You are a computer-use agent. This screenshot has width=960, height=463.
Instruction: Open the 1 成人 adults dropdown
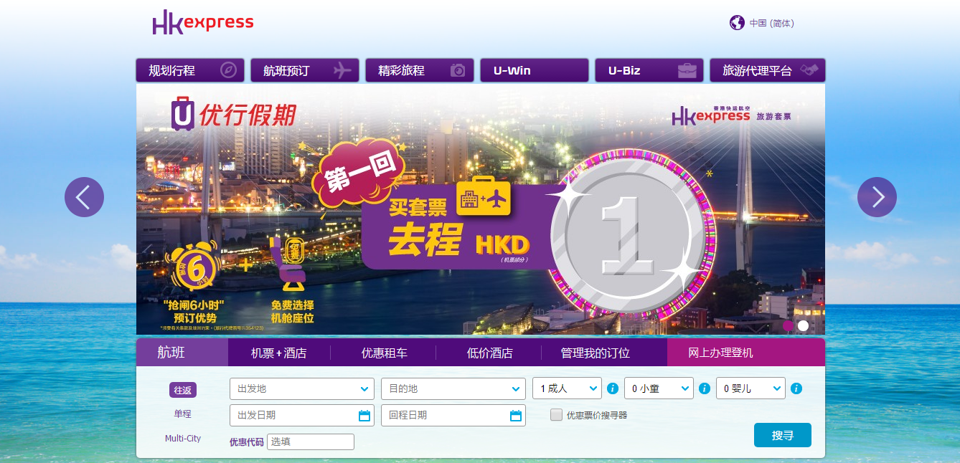pyautogui.click(x=567, y=388)
